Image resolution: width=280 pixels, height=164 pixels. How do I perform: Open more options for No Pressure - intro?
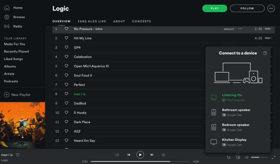point(240,29)
